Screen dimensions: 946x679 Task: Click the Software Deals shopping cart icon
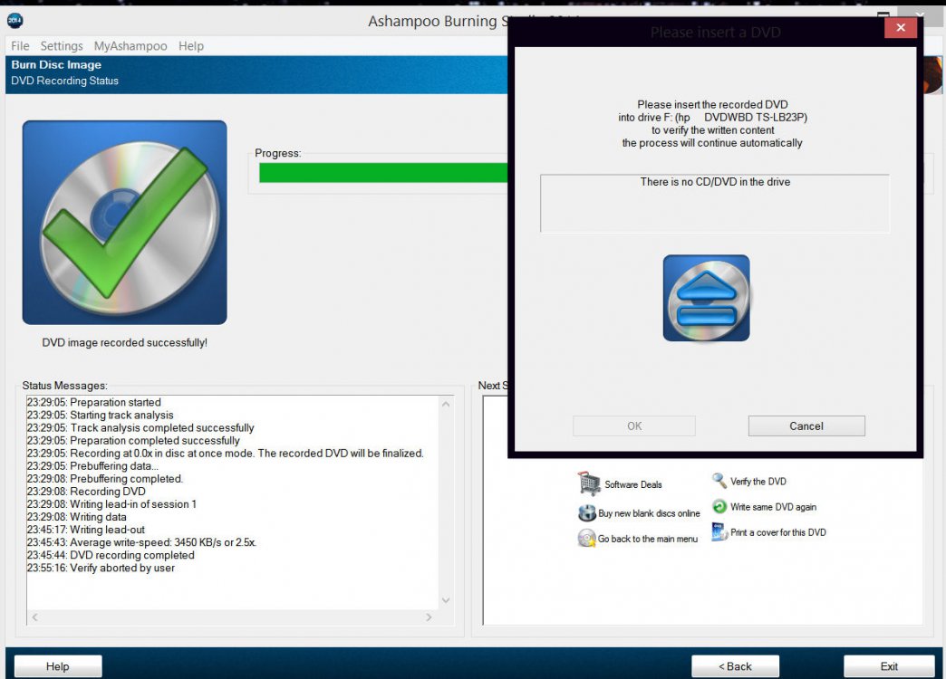click(589, 483)
